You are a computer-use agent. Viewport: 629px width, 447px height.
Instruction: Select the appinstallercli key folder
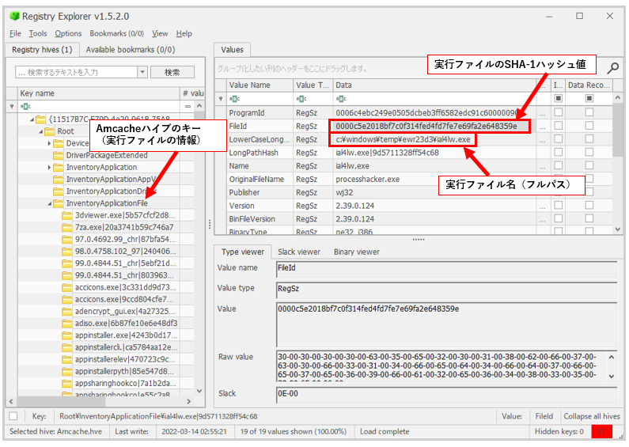click(126, 347)
